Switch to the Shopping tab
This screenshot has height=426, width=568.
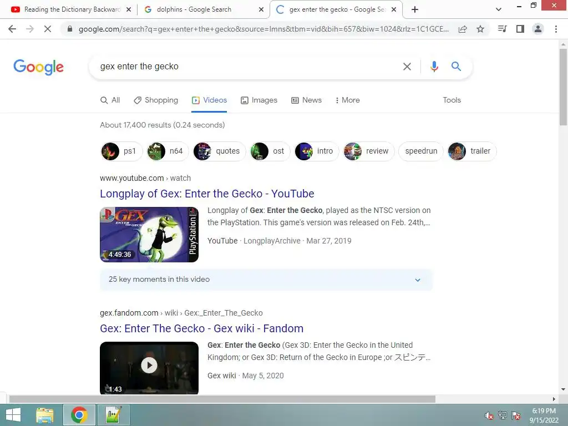pos(156,100)
